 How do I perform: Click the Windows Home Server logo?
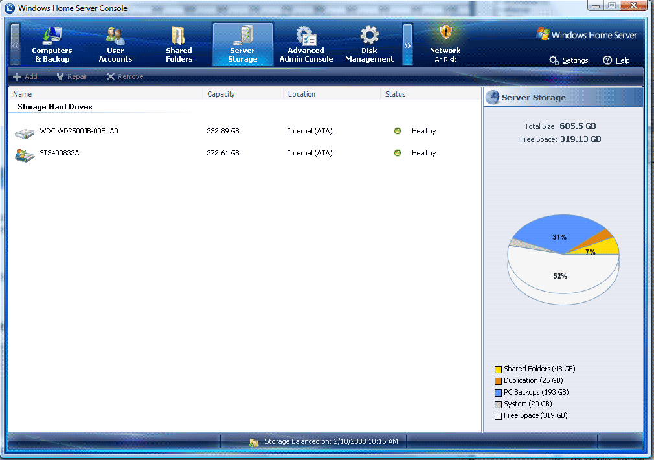586,34
